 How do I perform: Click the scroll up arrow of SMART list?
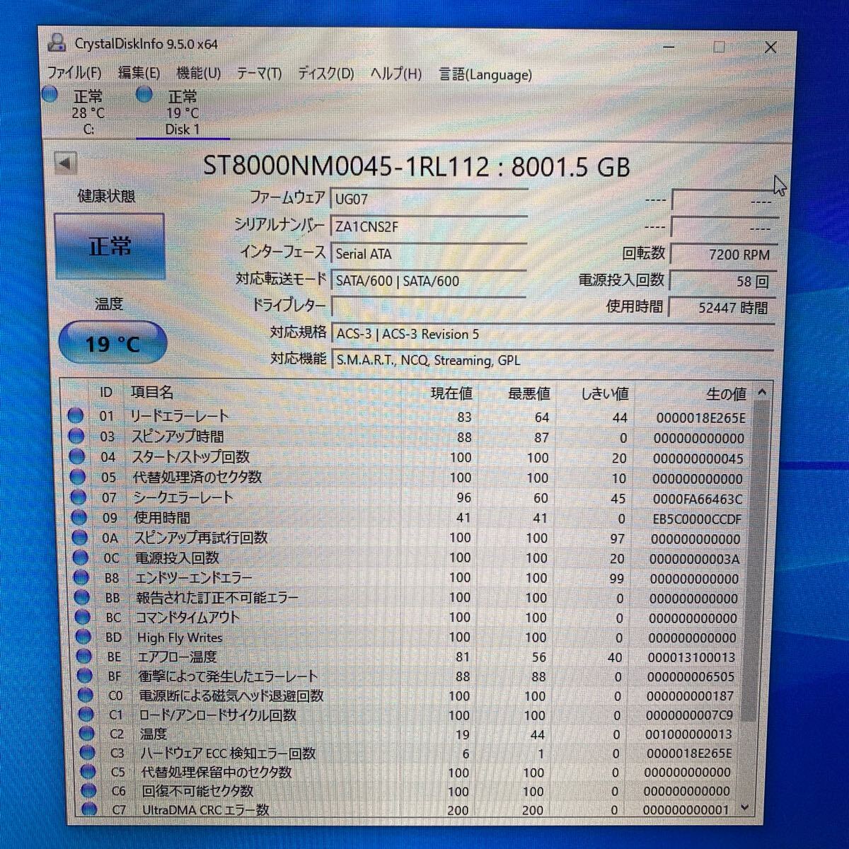762,392
